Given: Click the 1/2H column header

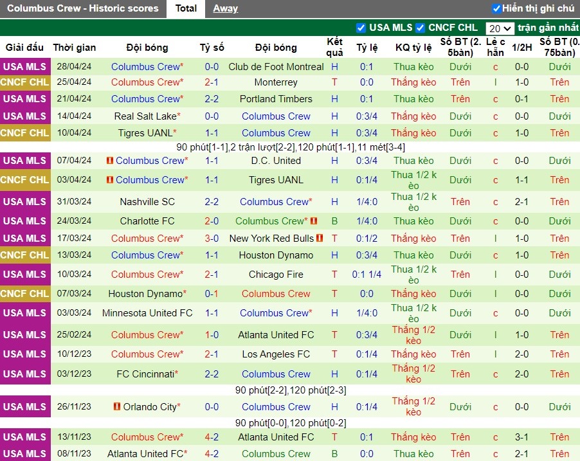Looking at the screenshot, I should (522, 48).
